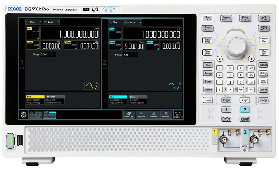279x169 pixels.
Task: Open the cyan CH2 waveform preview
Action: coord(174,86)
